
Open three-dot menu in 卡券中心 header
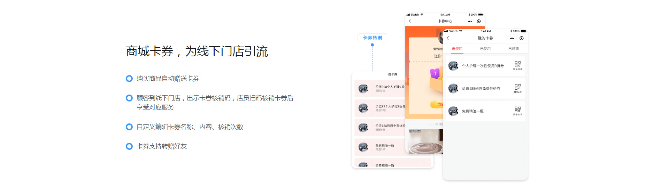470,21
